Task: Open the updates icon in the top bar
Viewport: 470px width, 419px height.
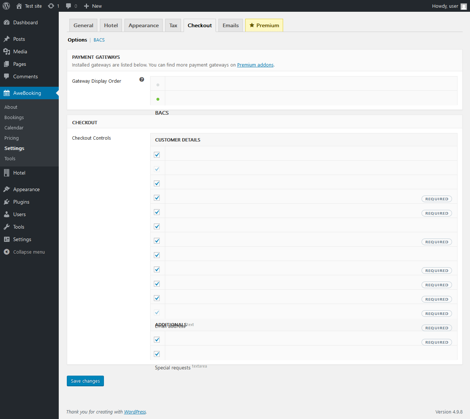Action: click(51, 6)
